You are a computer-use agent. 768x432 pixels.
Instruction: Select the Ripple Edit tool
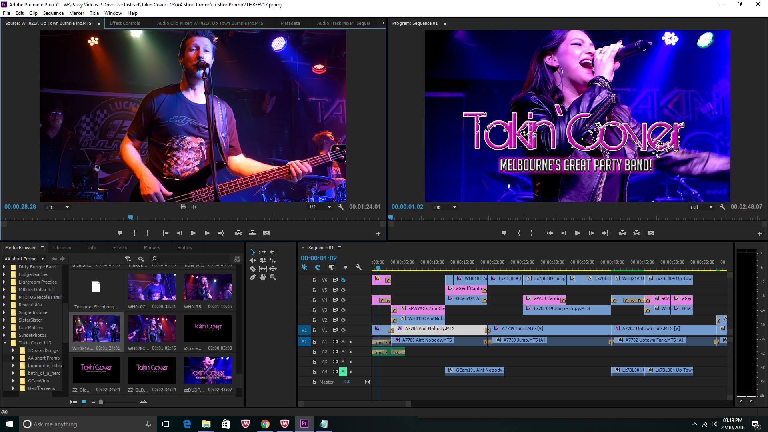tap(252, 260)
